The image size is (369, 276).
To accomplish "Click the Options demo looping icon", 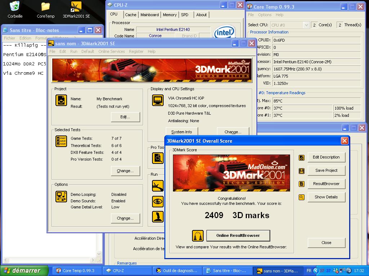I will pos(61,197).
